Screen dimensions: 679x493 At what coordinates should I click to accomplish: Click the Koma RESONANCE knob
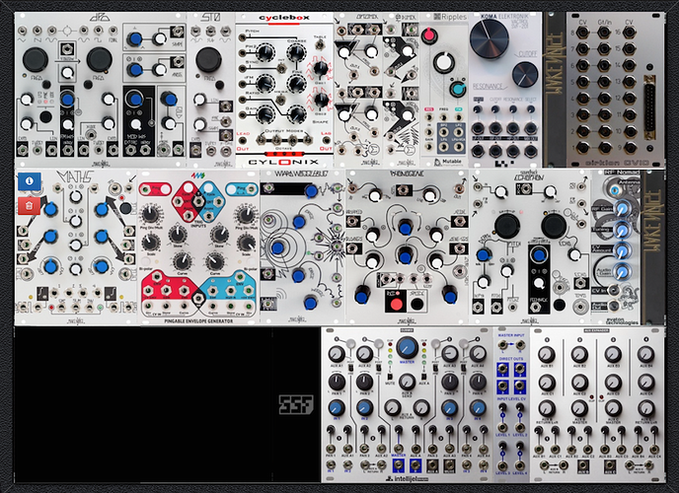(x=525, y=74)
